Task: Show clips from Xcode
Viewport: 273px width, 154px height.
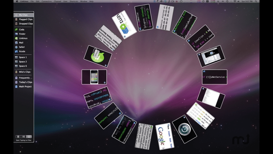Action: tap(22, 51)
